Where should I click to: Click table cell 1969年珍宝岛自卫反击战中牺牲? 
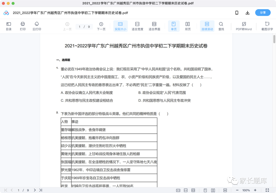114,178
